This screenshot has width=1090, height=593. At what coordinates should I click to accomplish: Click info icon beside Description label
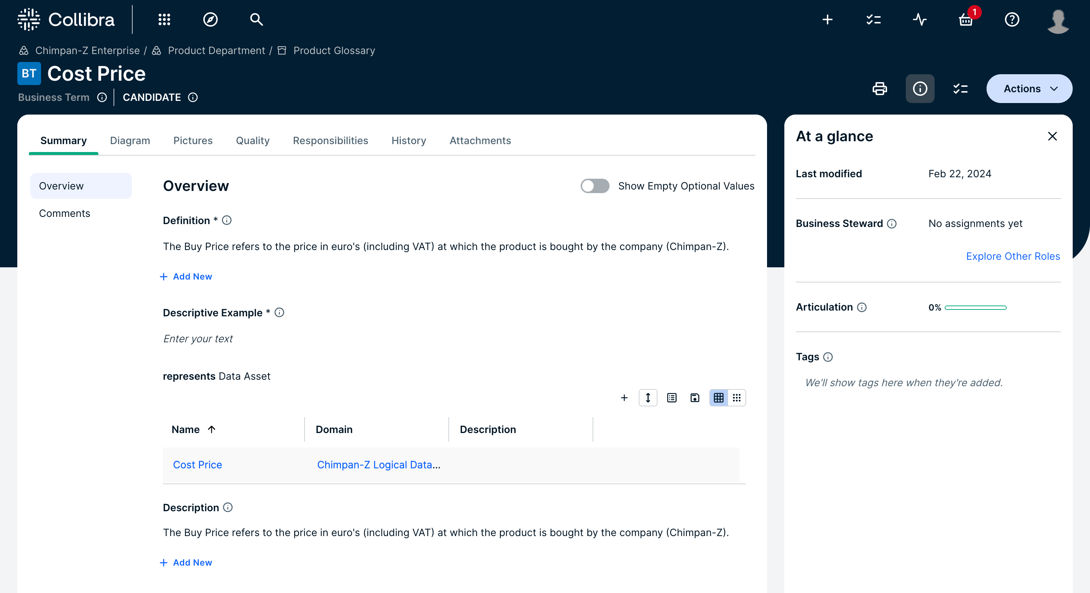coord(228,508)
